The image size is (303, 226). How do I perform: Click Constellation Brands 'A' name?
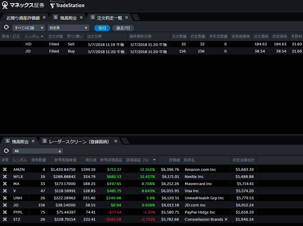point(206,219)
